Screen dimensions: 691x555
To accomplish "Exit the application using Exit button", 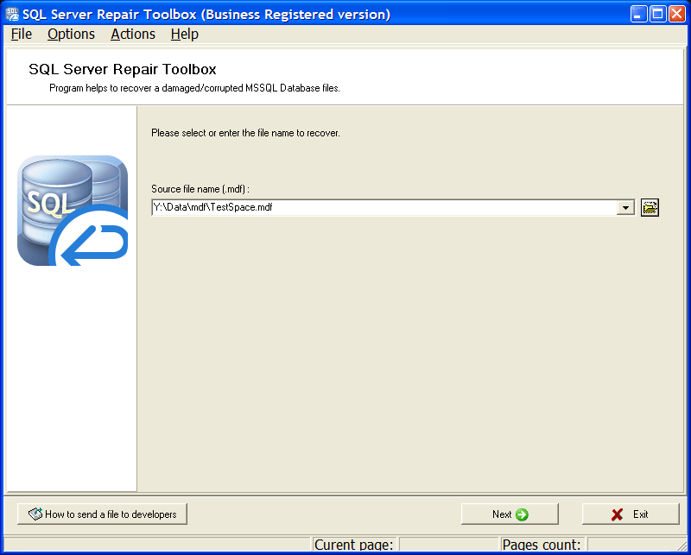I will pos(631,514).
